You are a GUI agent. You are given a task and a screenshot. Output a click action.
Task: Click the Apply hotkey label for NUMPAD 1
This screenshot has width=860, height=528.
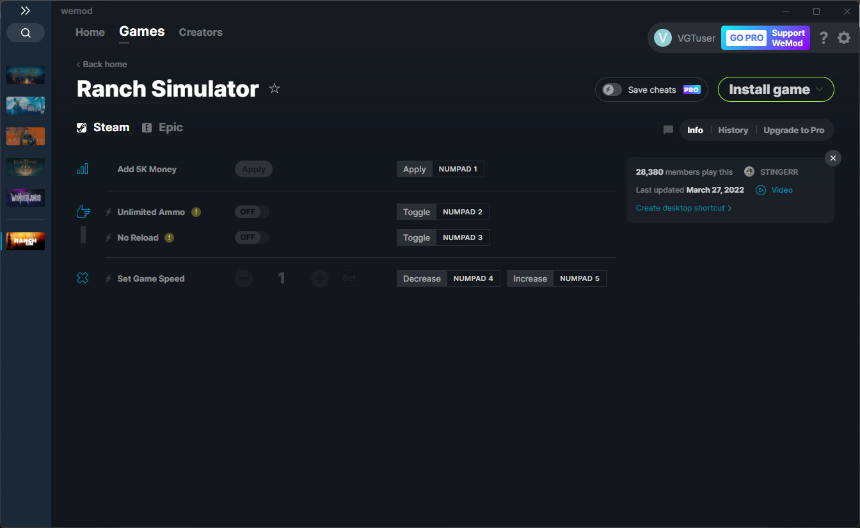pos(415,169)
